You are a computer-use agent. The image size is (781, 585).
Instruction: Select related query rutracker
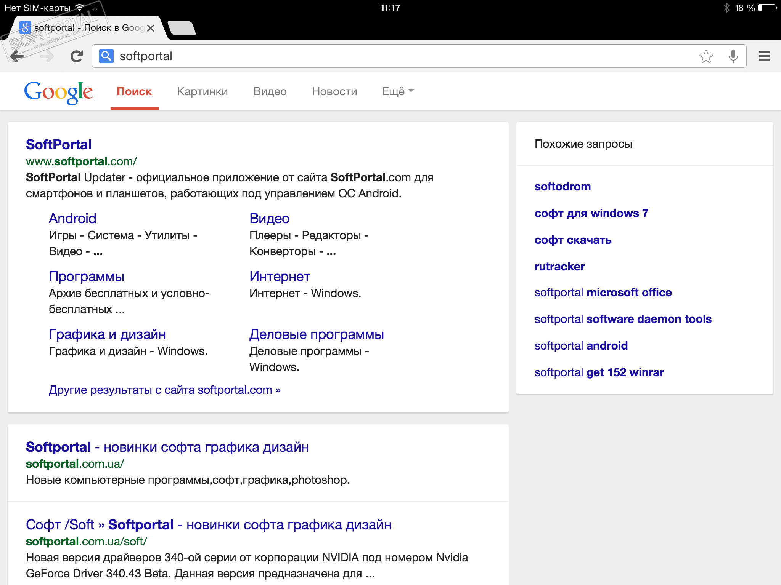[559, 267]
